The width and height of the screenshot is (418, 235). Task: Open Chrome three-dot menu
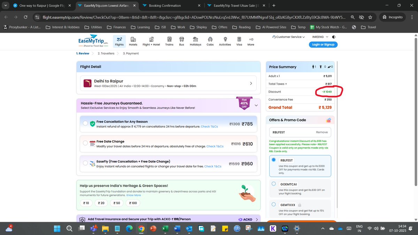[411, 17]
